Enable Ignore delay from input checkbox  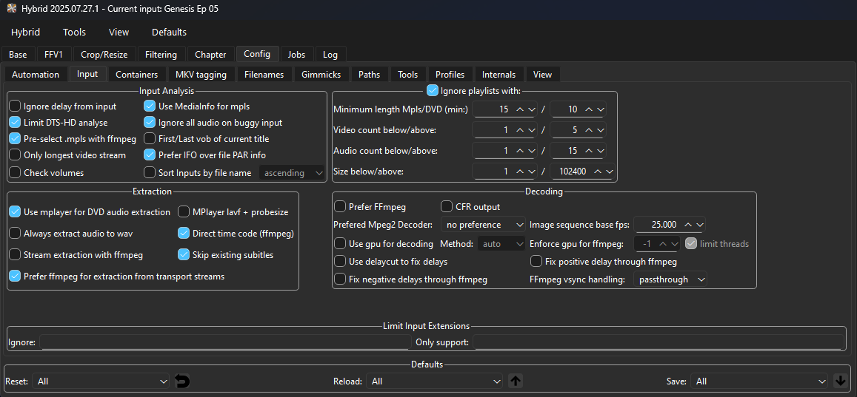pyautogui.click(x=15, y=106)
